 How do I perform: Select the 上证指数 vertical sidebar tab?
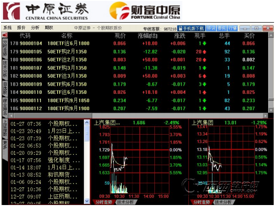(x=5, y=128)
